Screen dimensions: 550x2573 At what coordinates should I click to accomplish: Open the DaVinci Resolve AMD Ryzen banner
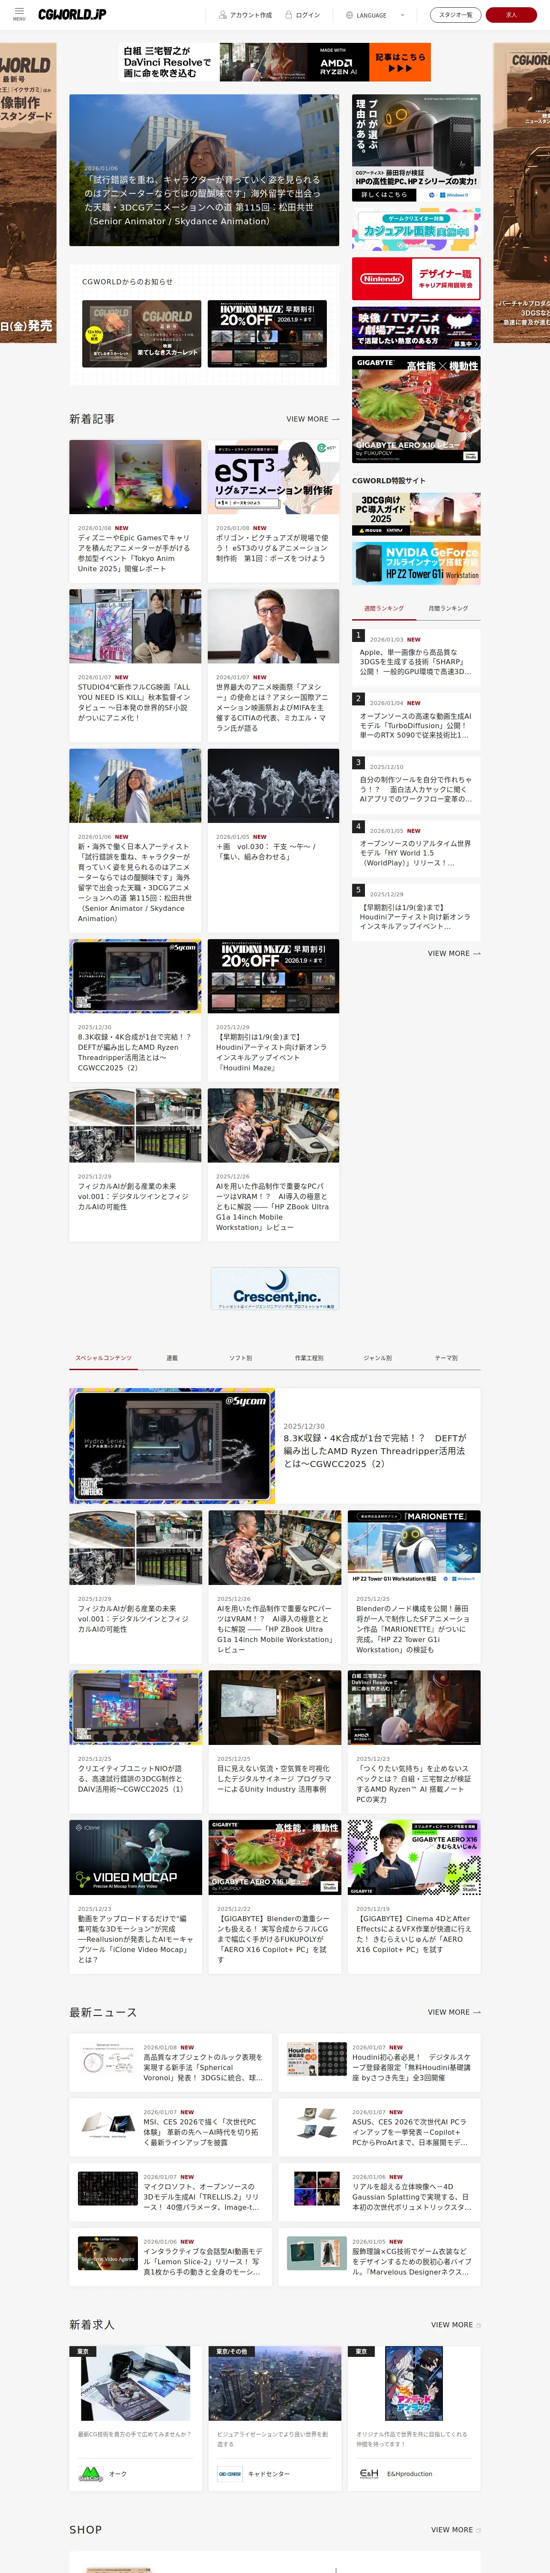coord(275,62)
